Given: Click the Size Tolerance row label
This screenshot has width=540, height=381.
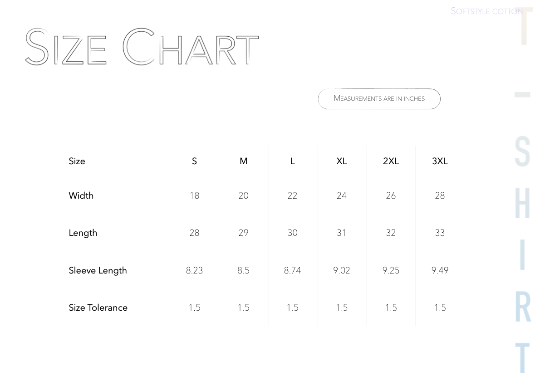Looking at the screenshot, I should 98,308.
